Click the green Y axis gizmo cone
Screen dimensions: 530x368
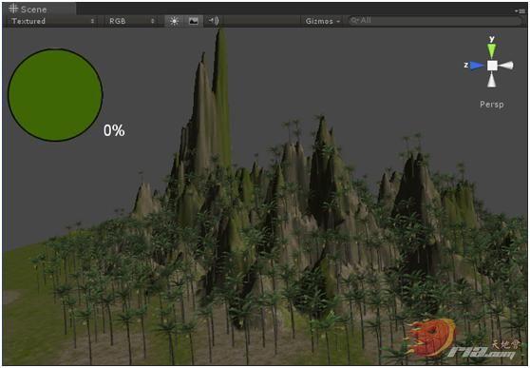click(492, 50)
